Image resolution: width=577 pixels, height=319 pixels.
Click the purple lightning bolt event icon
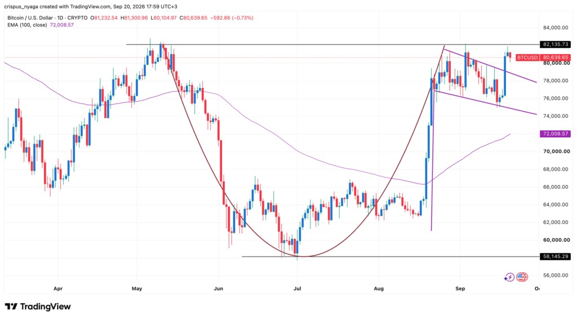pyautogui.click(x=509, y=277)
